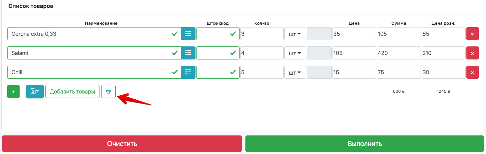Click the print icon next to Добавить товары

pyautogui.click(x=108, y=91)
